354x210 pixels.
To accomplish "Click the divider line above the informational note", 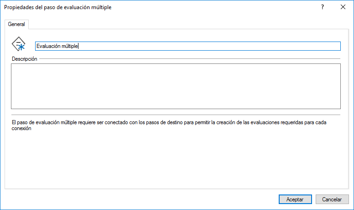I will (x=176, y=115).
